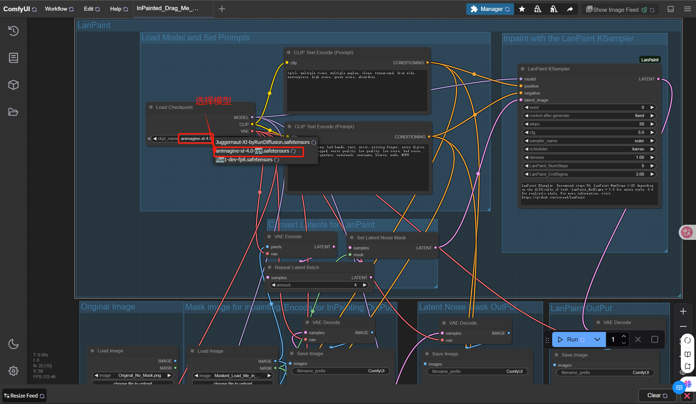Screen dimensions: 696x404
Task: Click the Manager button
Action: click(x=490, y=9)
